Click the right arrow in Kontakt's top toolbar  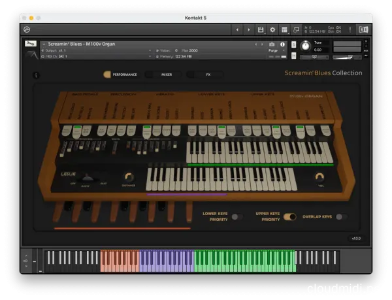point(249,30)
